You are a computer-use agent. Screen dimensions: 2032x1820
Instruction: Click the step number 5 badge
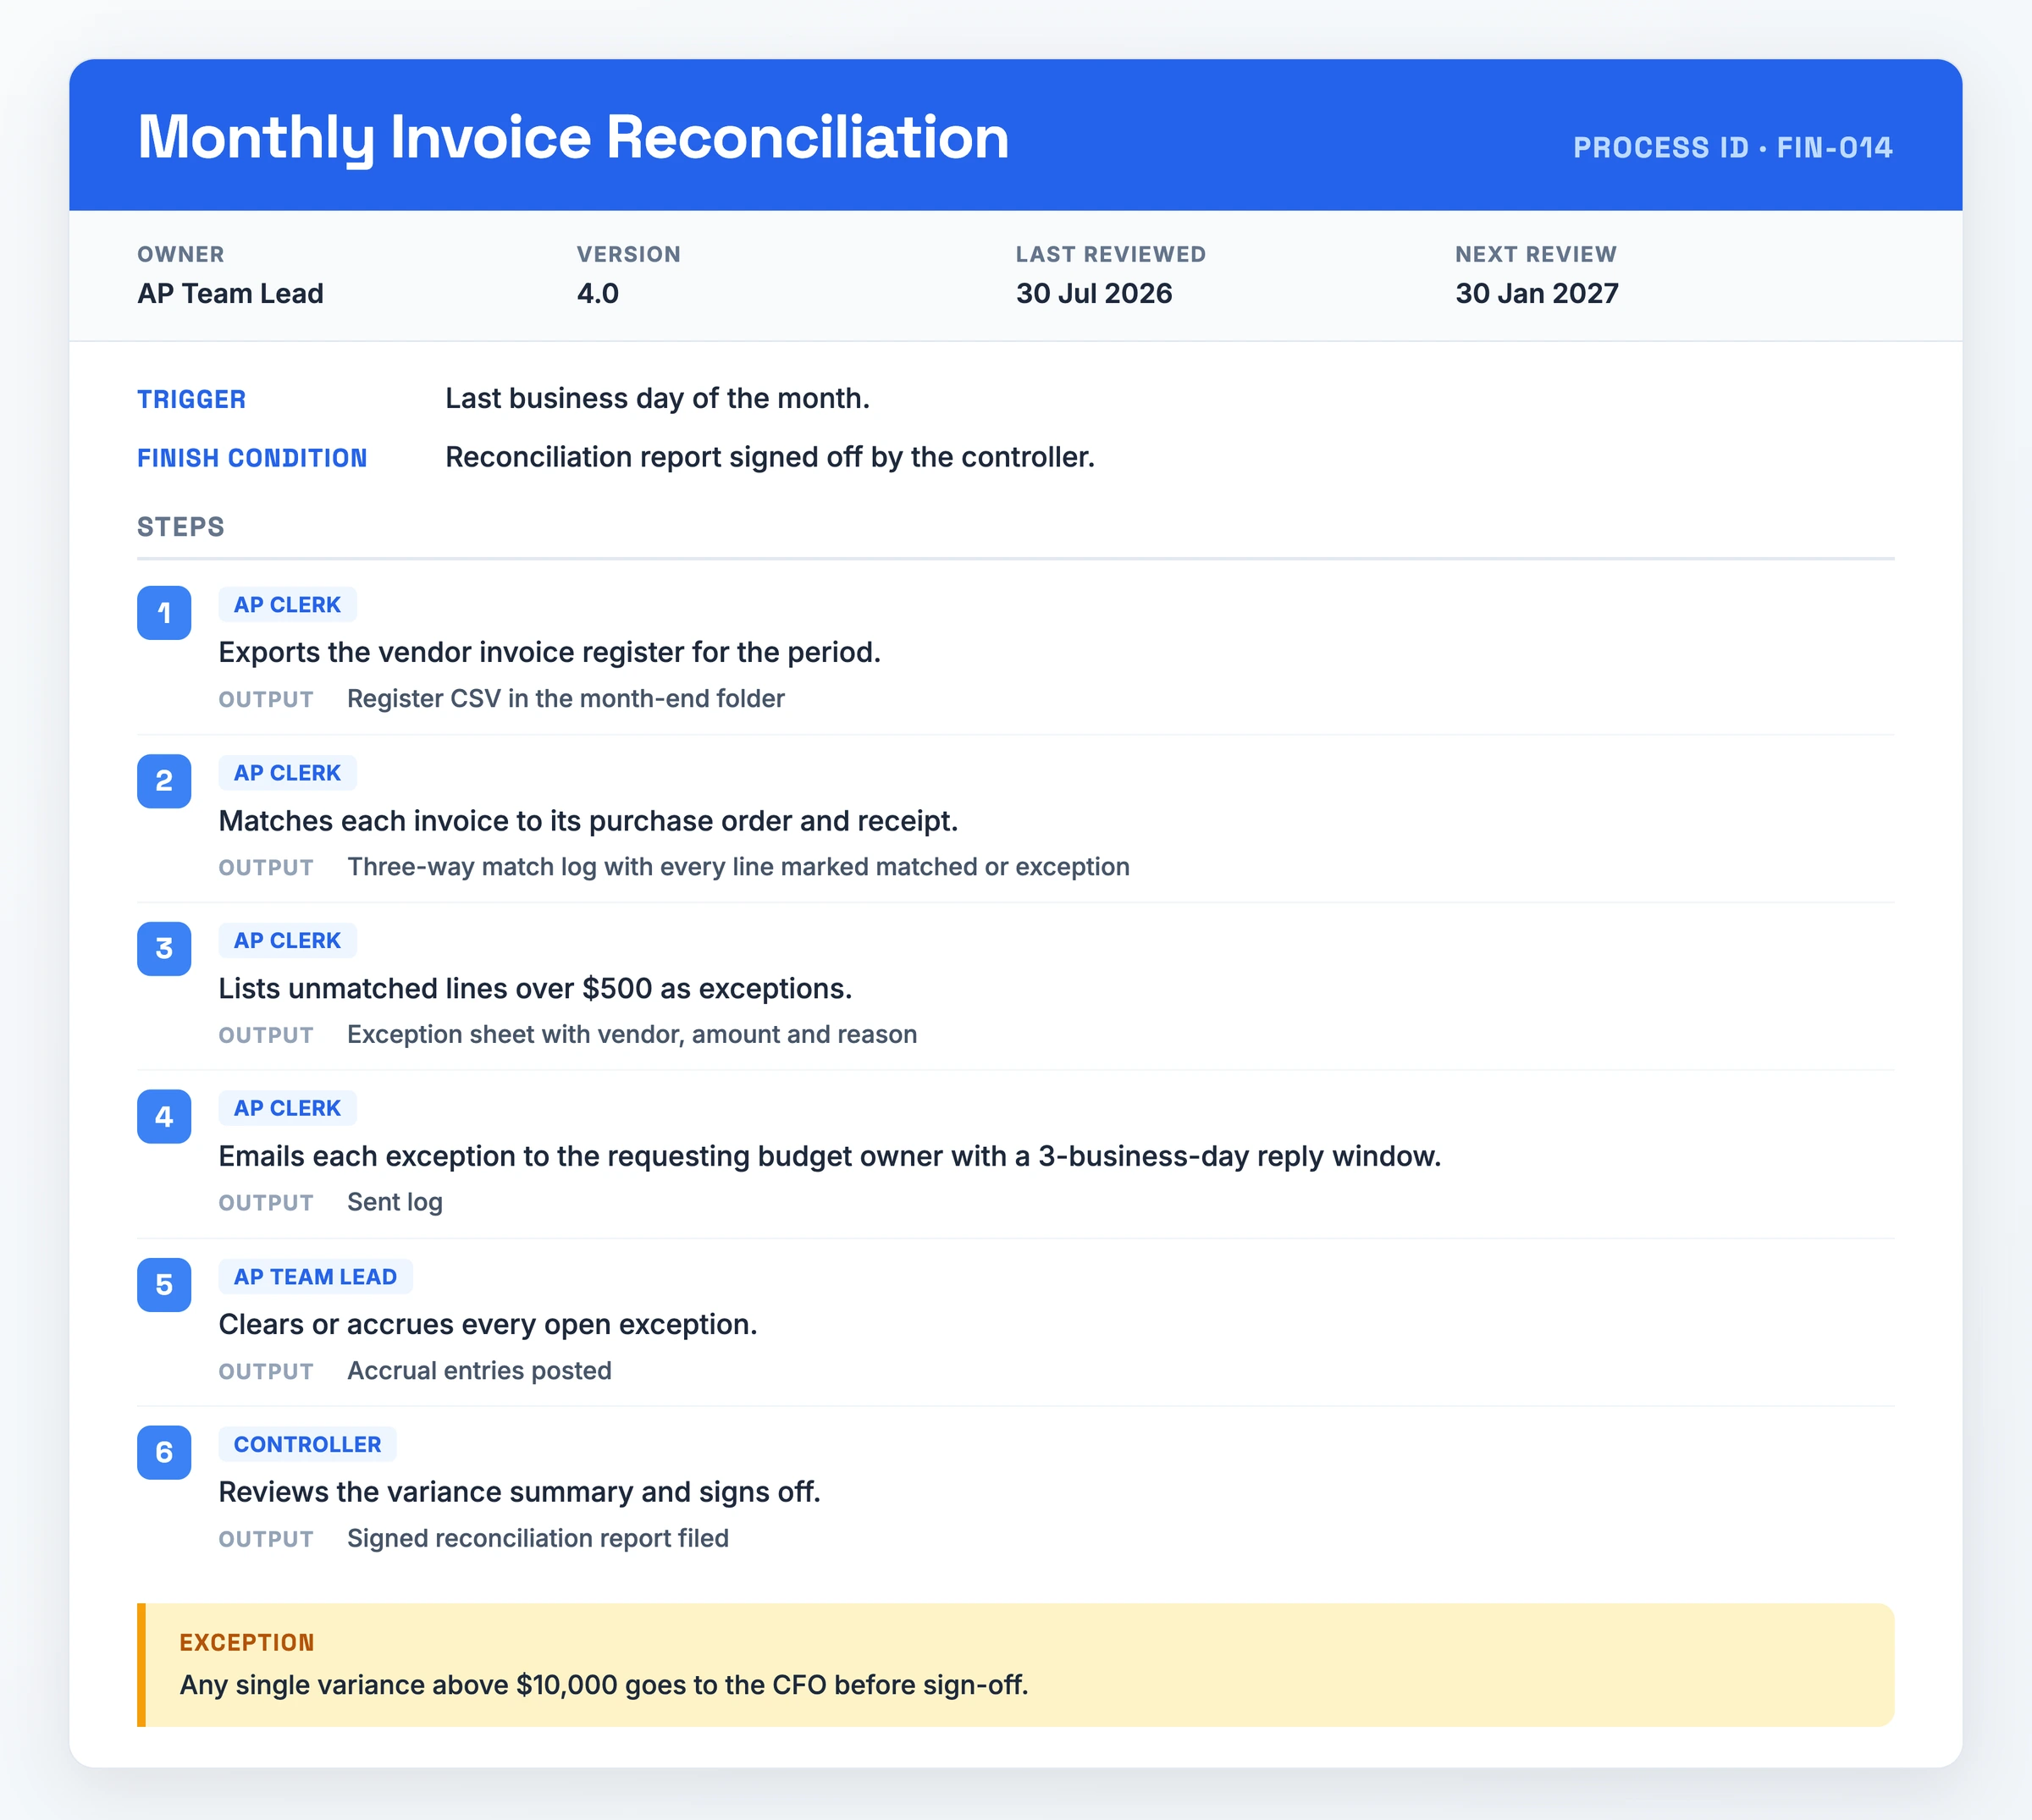[164, 1285]
